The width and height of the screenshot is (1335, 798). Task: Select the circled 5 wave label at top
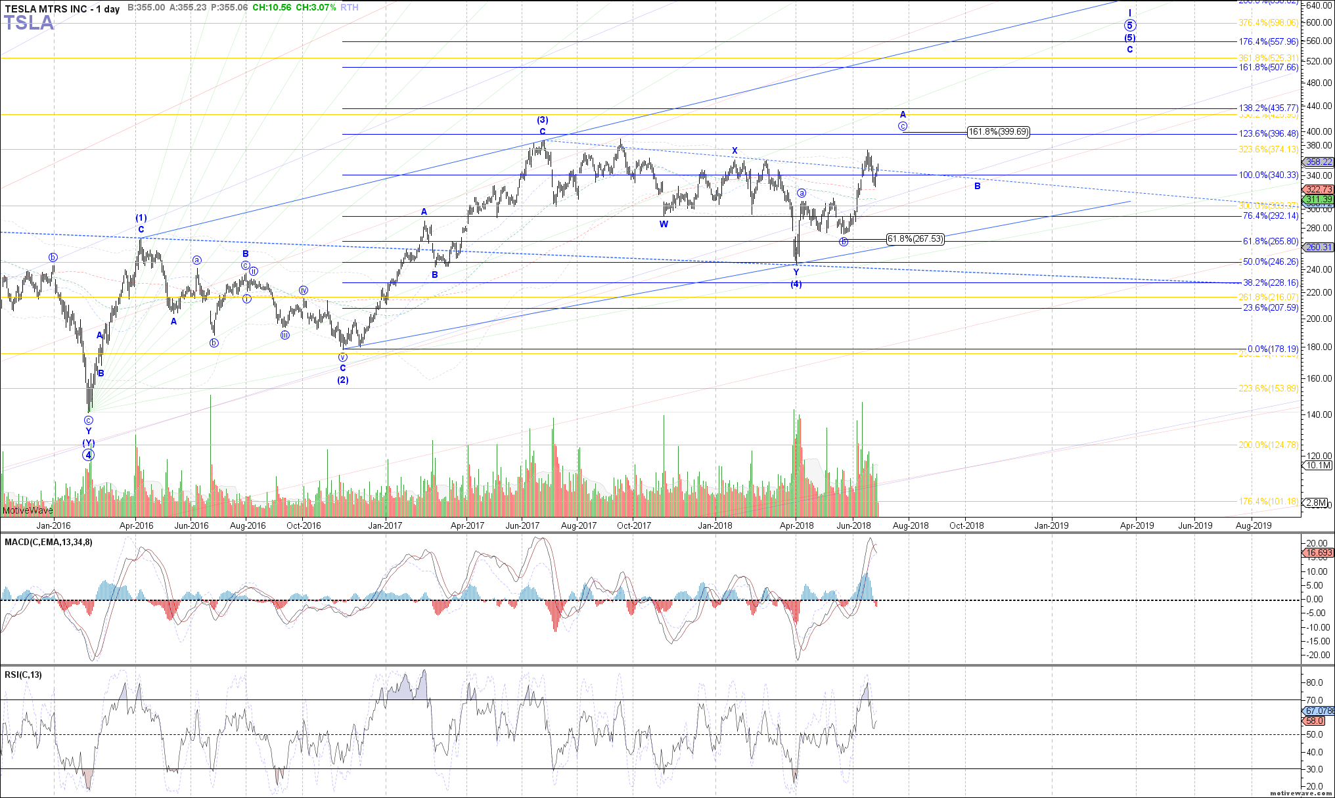click(x=1129, y=26)
